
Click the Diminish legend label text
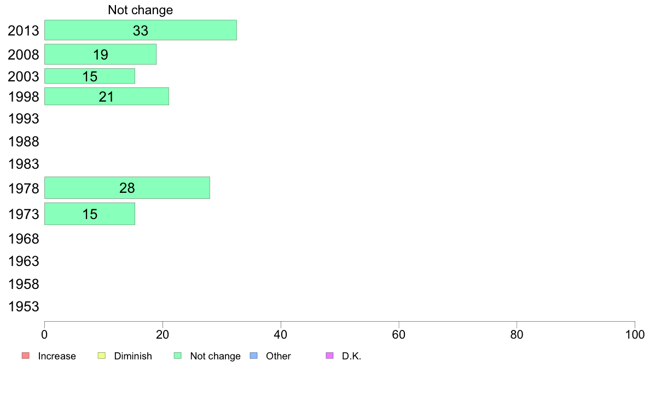point(133,356)
